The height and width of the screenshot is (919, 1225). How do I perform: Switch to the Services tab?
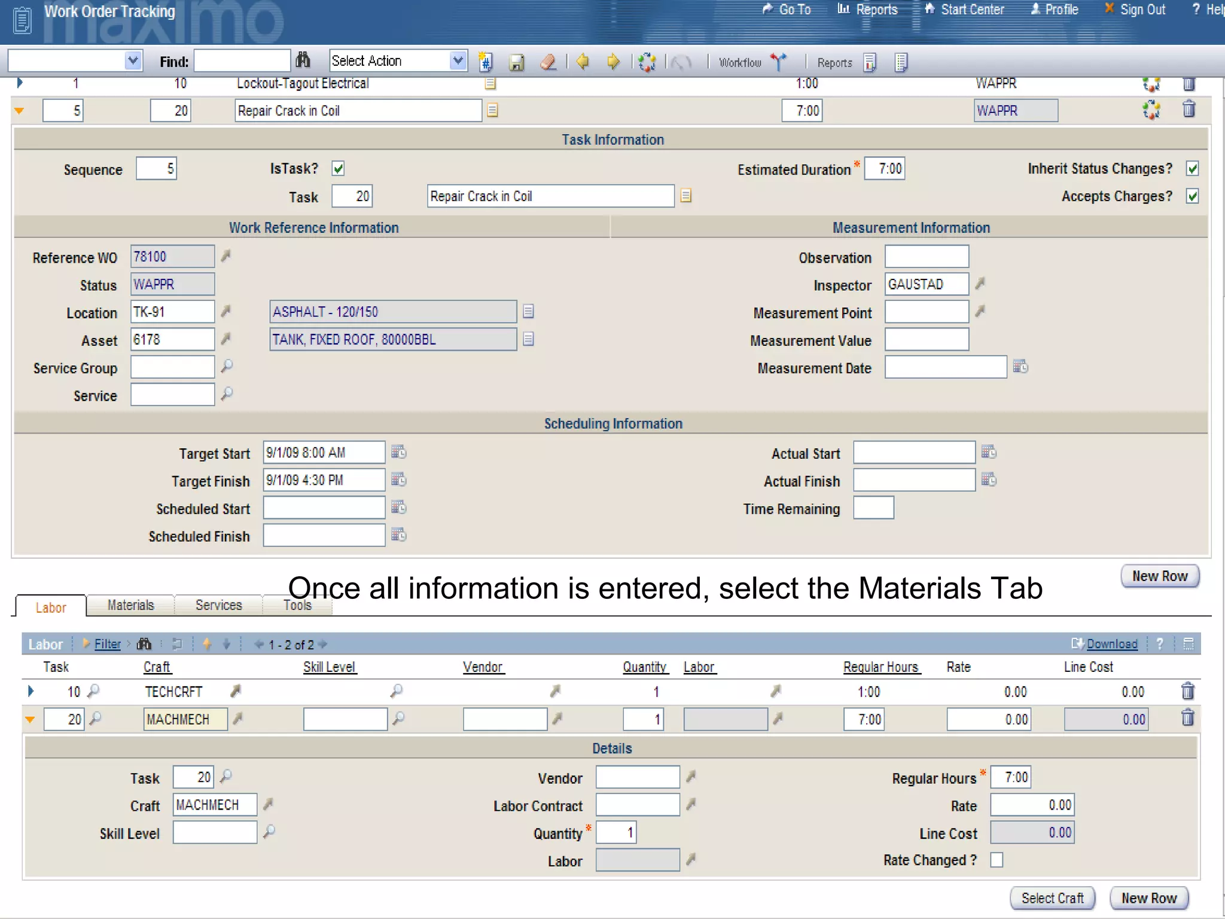[x=218, y=605]
